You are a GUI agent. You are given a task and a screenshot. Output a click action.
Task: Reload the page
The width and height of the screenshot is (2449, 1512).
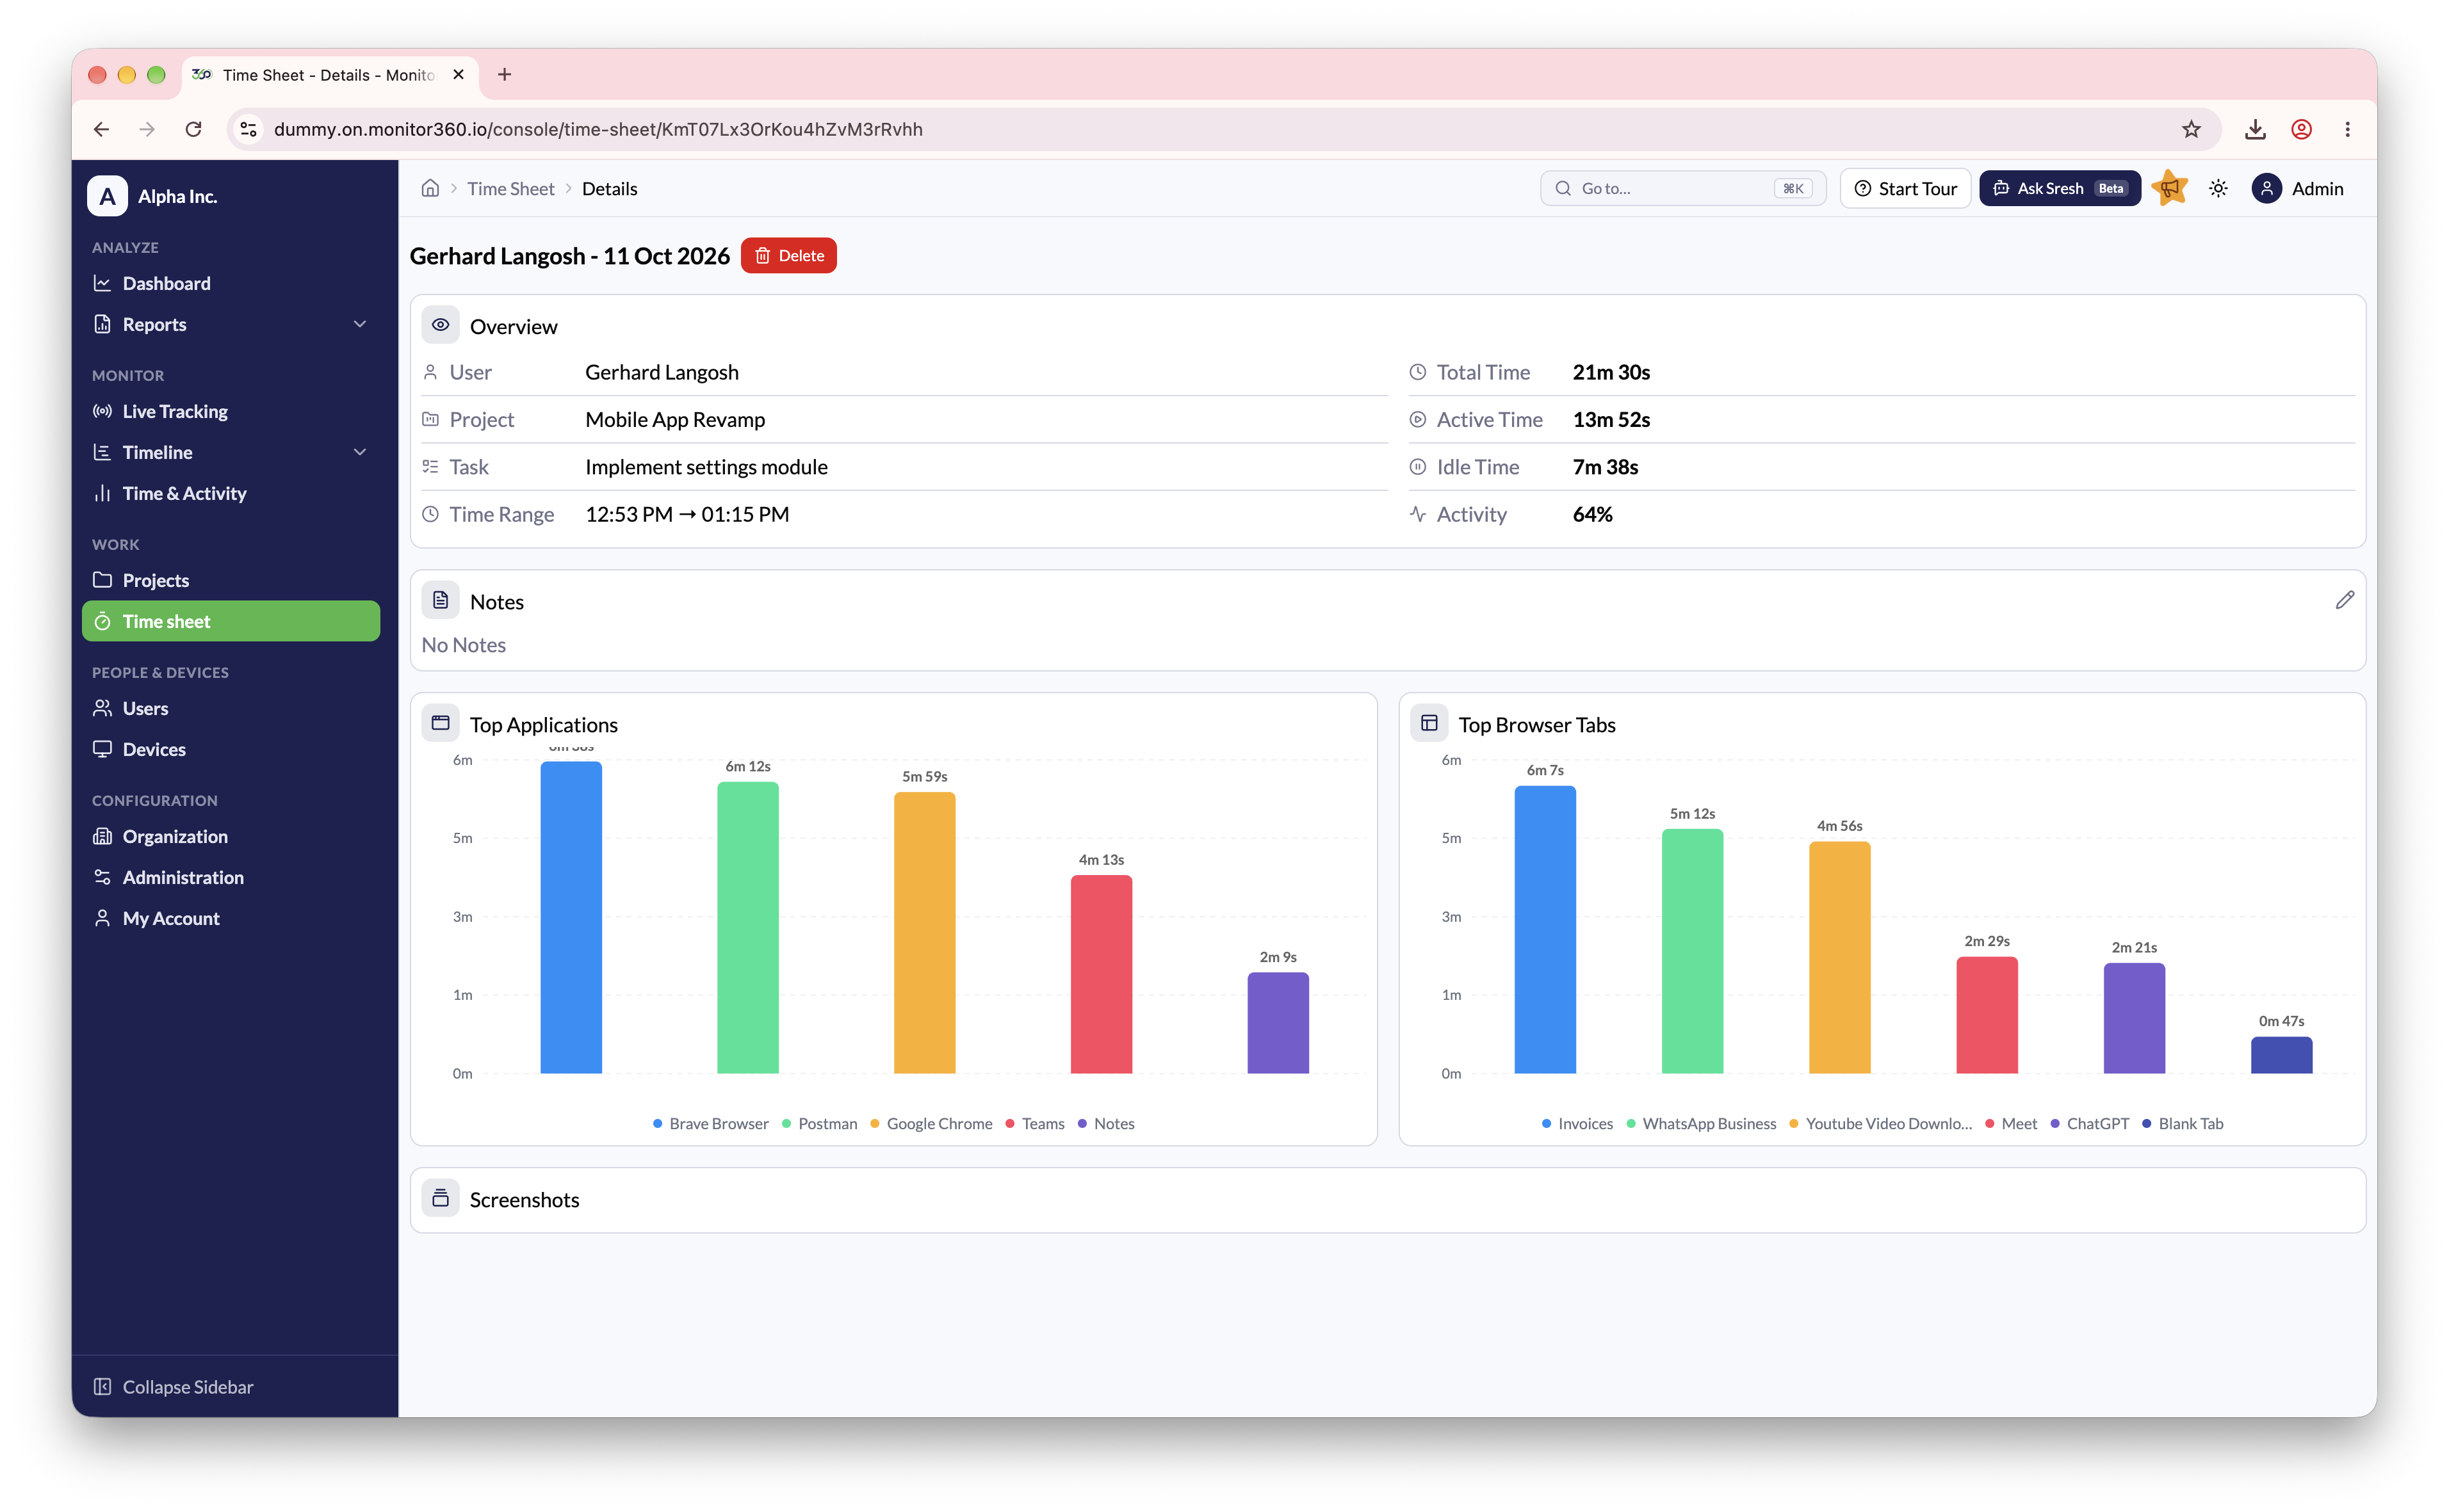[193, 129]
